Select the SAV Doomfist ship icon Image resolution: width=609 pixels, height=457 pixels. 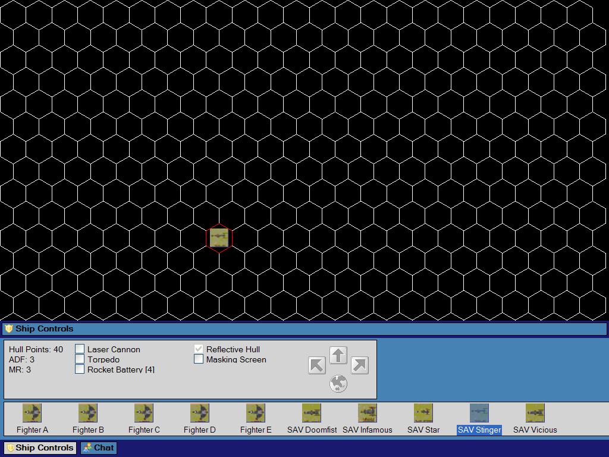pos(312,413)
